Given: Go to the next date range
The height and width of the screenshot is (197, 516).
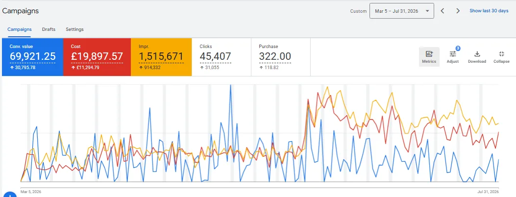Looking at the screenshot, I should click(x=458, y=11).
